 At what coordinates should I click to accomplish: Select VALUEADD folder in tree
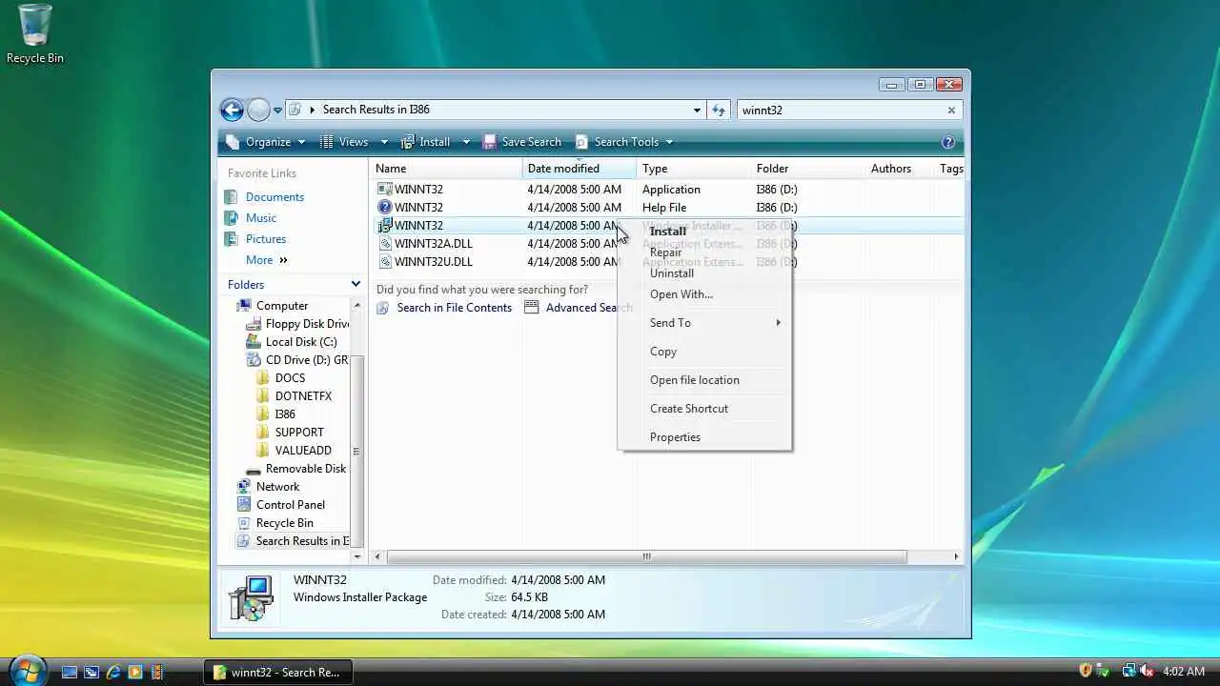[x=303, y=451]
